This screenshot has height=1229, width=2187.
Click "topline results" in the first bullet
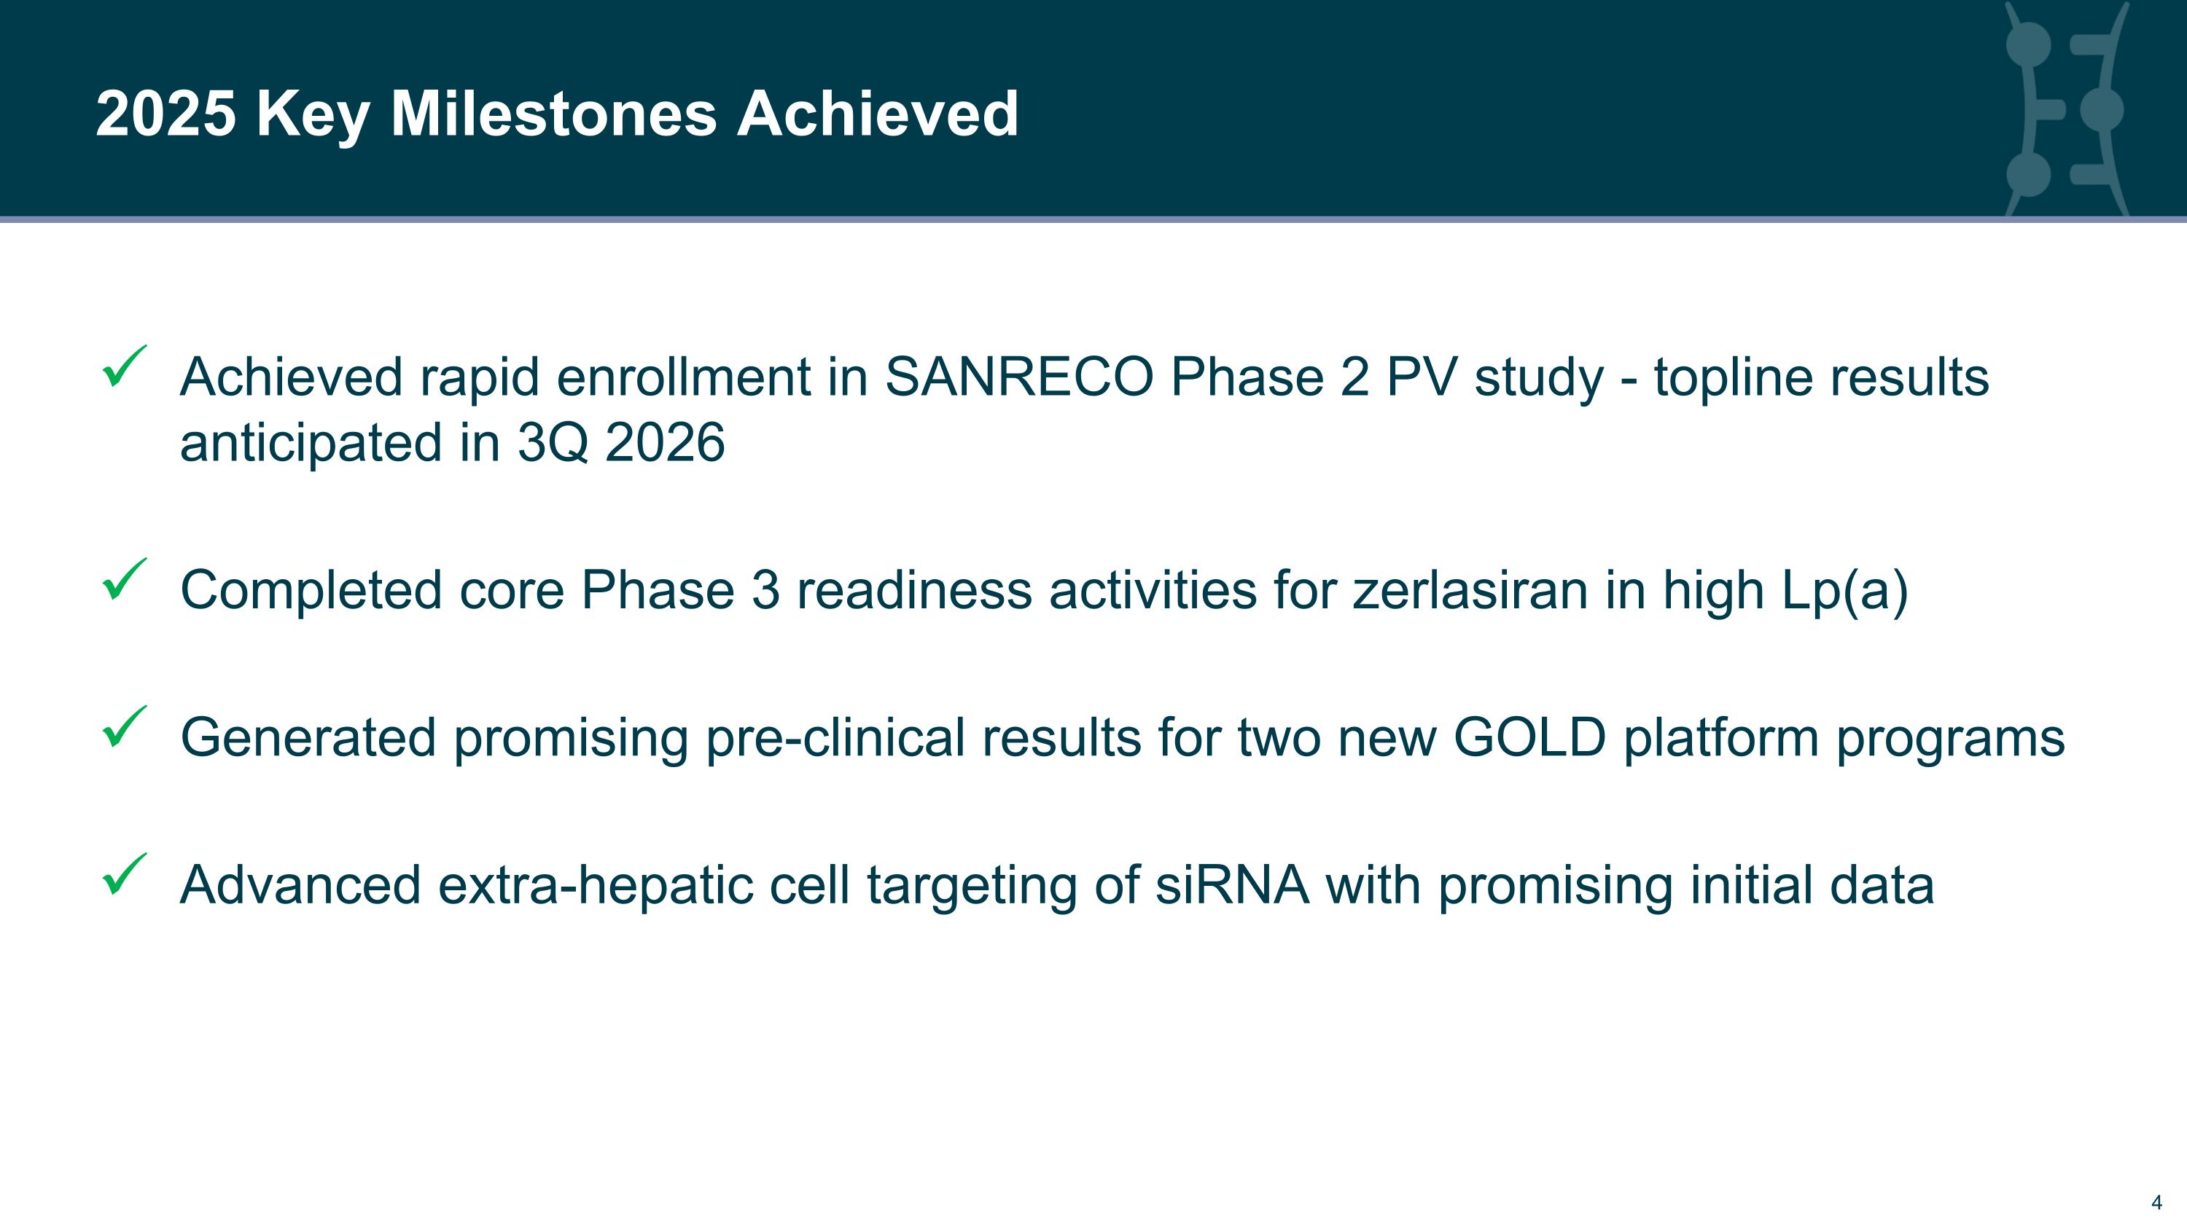(x=1821, y=378)
